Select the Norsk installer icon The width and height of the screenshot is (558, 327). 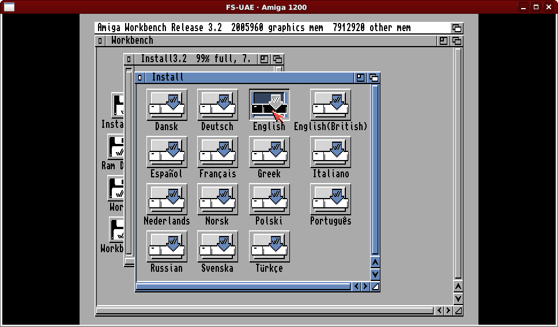click(217, 199)
